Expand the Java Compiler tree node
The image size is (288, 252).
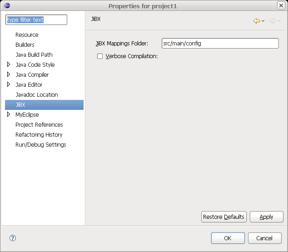pos(9,74)
